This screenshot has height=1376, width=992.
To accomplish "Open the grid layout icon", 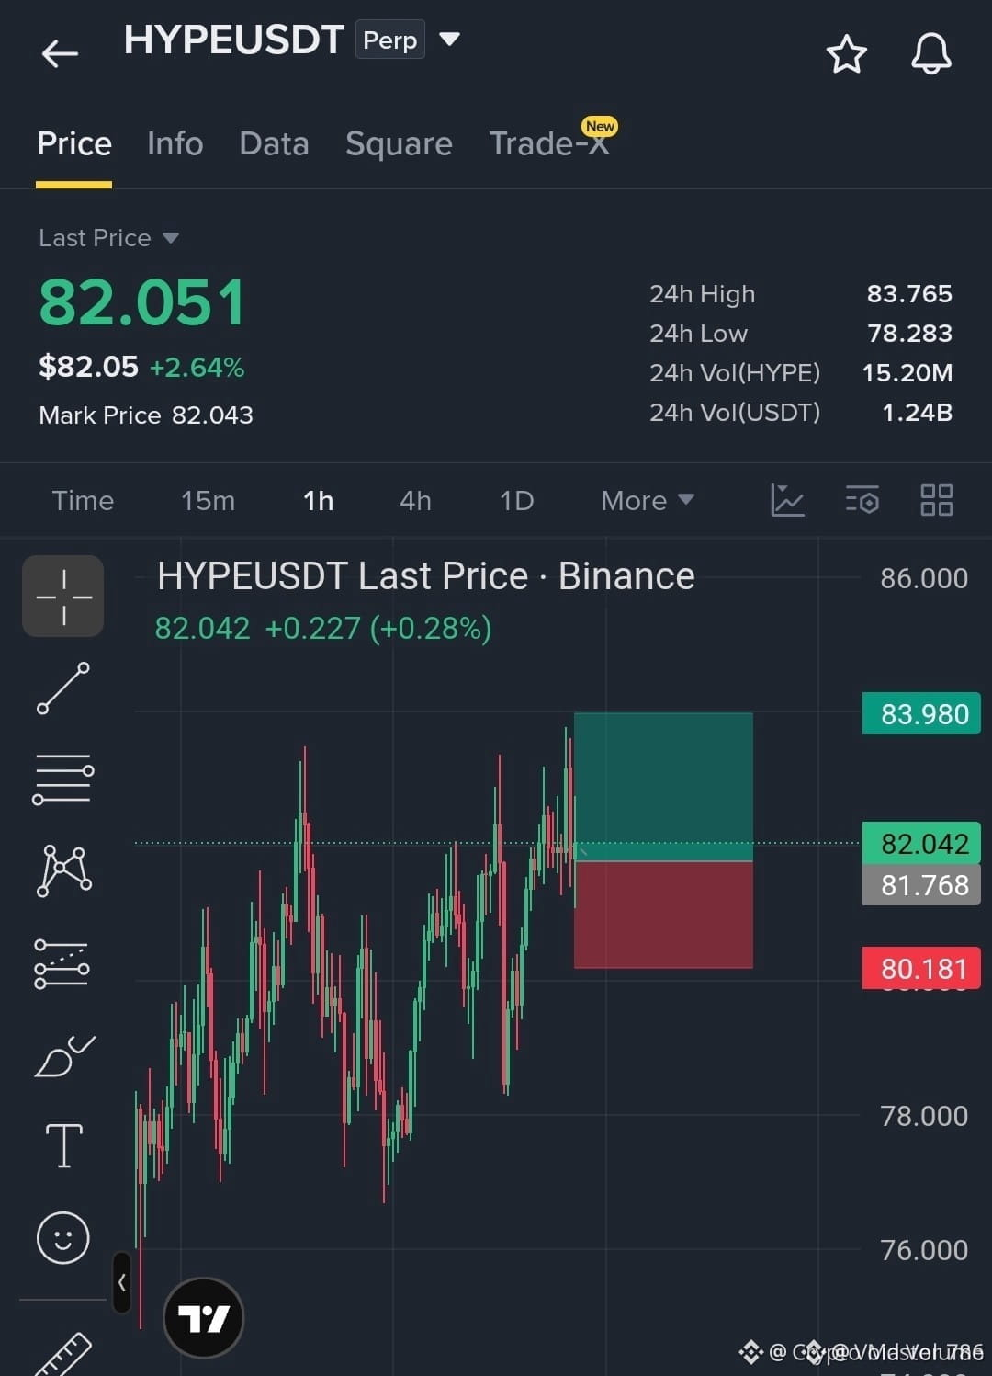I will [x=936, y=500].
